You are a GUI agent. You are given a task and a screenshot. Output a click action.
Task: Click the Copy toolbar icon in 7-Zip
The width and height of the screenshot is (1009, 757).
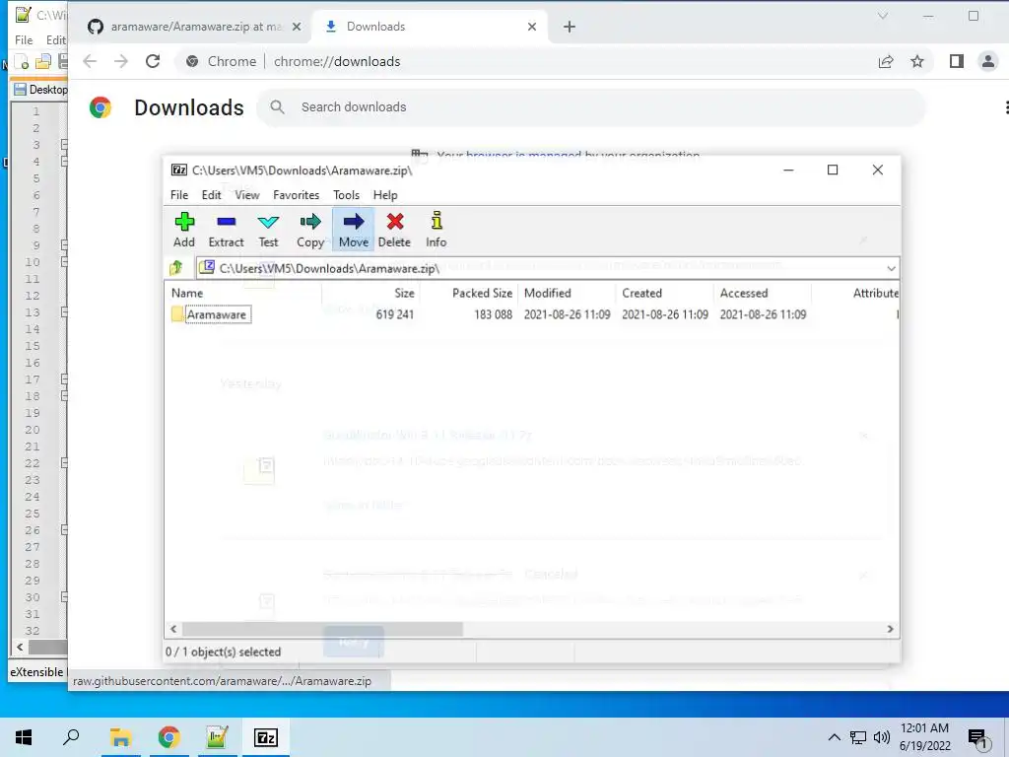point(310,230)
